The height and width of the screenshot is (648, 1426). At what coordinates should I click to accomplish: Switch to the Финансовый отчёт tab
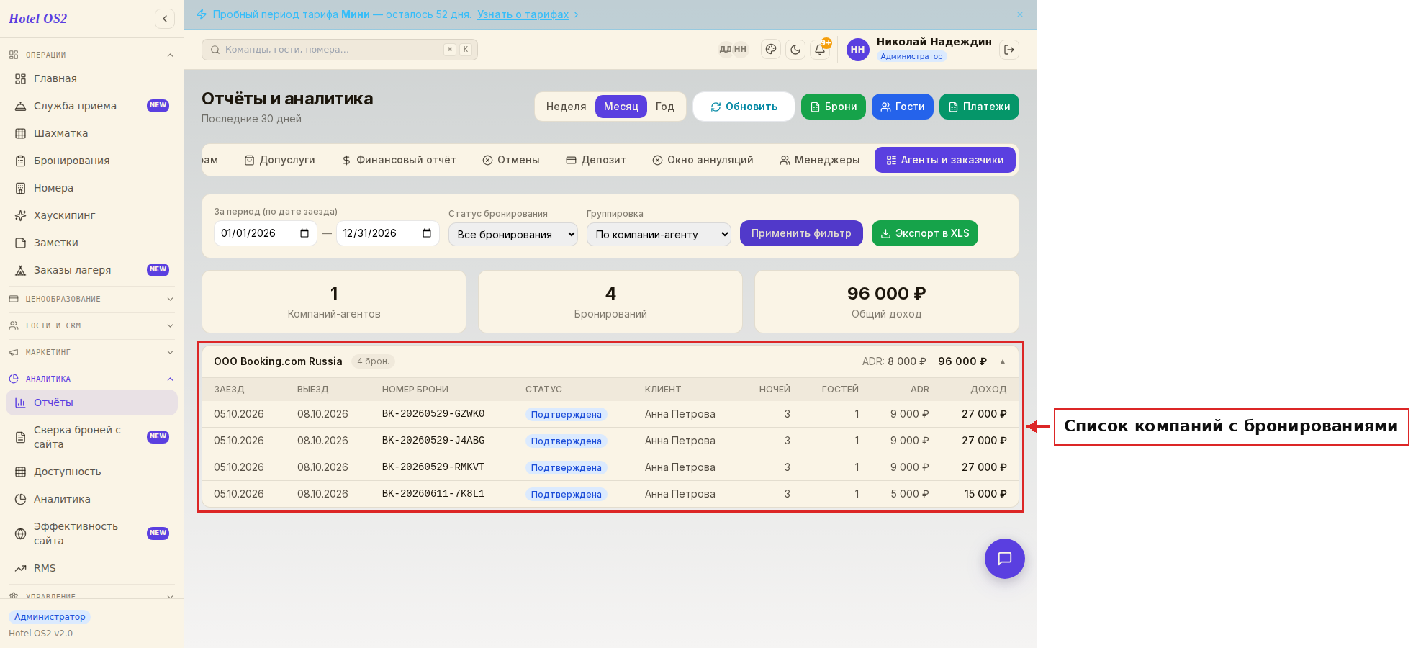[x=399, y=160]
